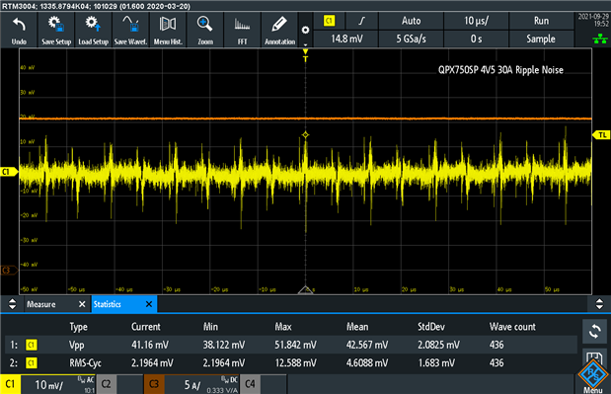Viewport: 611px width, 394px height.
Task: Open Load Setup from toolbar
Action: (93, 30)
